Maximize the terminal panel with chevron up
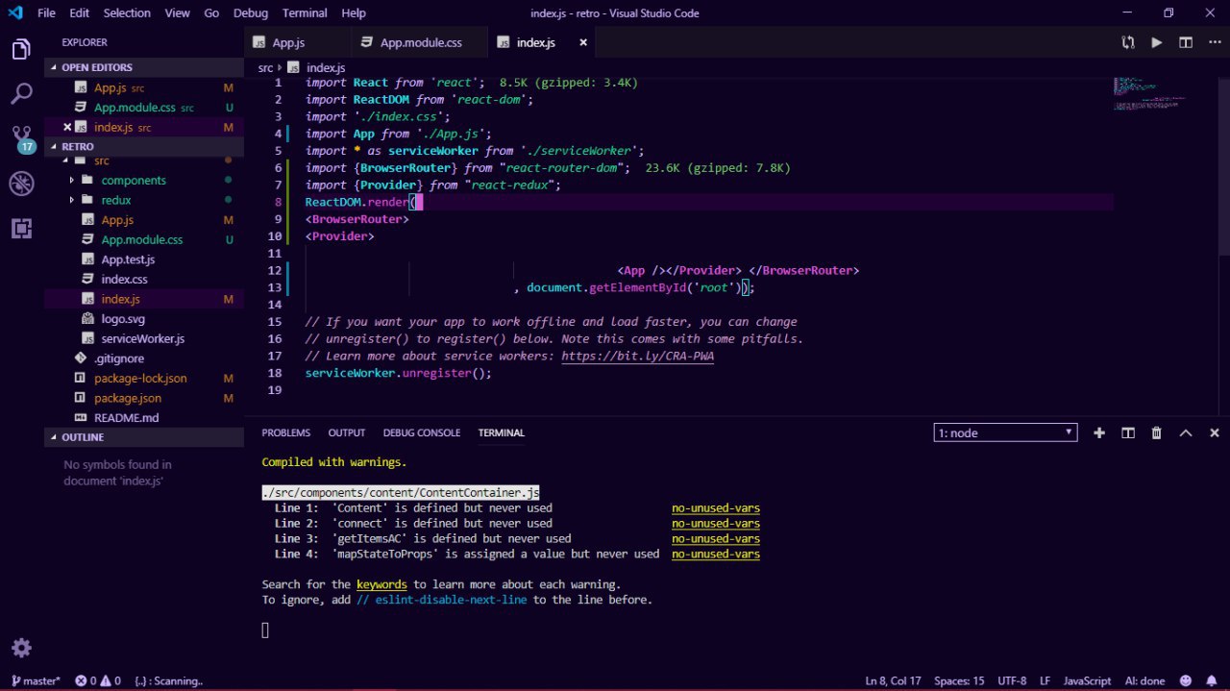The height and width of the screenshot is (691, 1230). tap(1186, 433)
